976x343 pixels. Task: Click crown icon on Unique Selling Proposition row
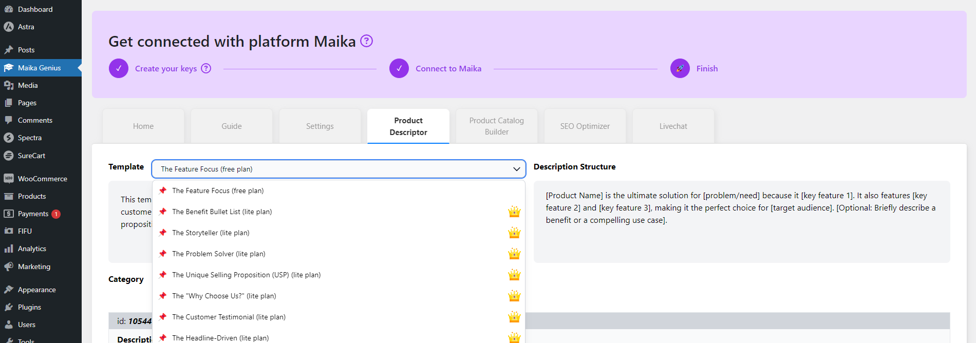coord(514,275)
